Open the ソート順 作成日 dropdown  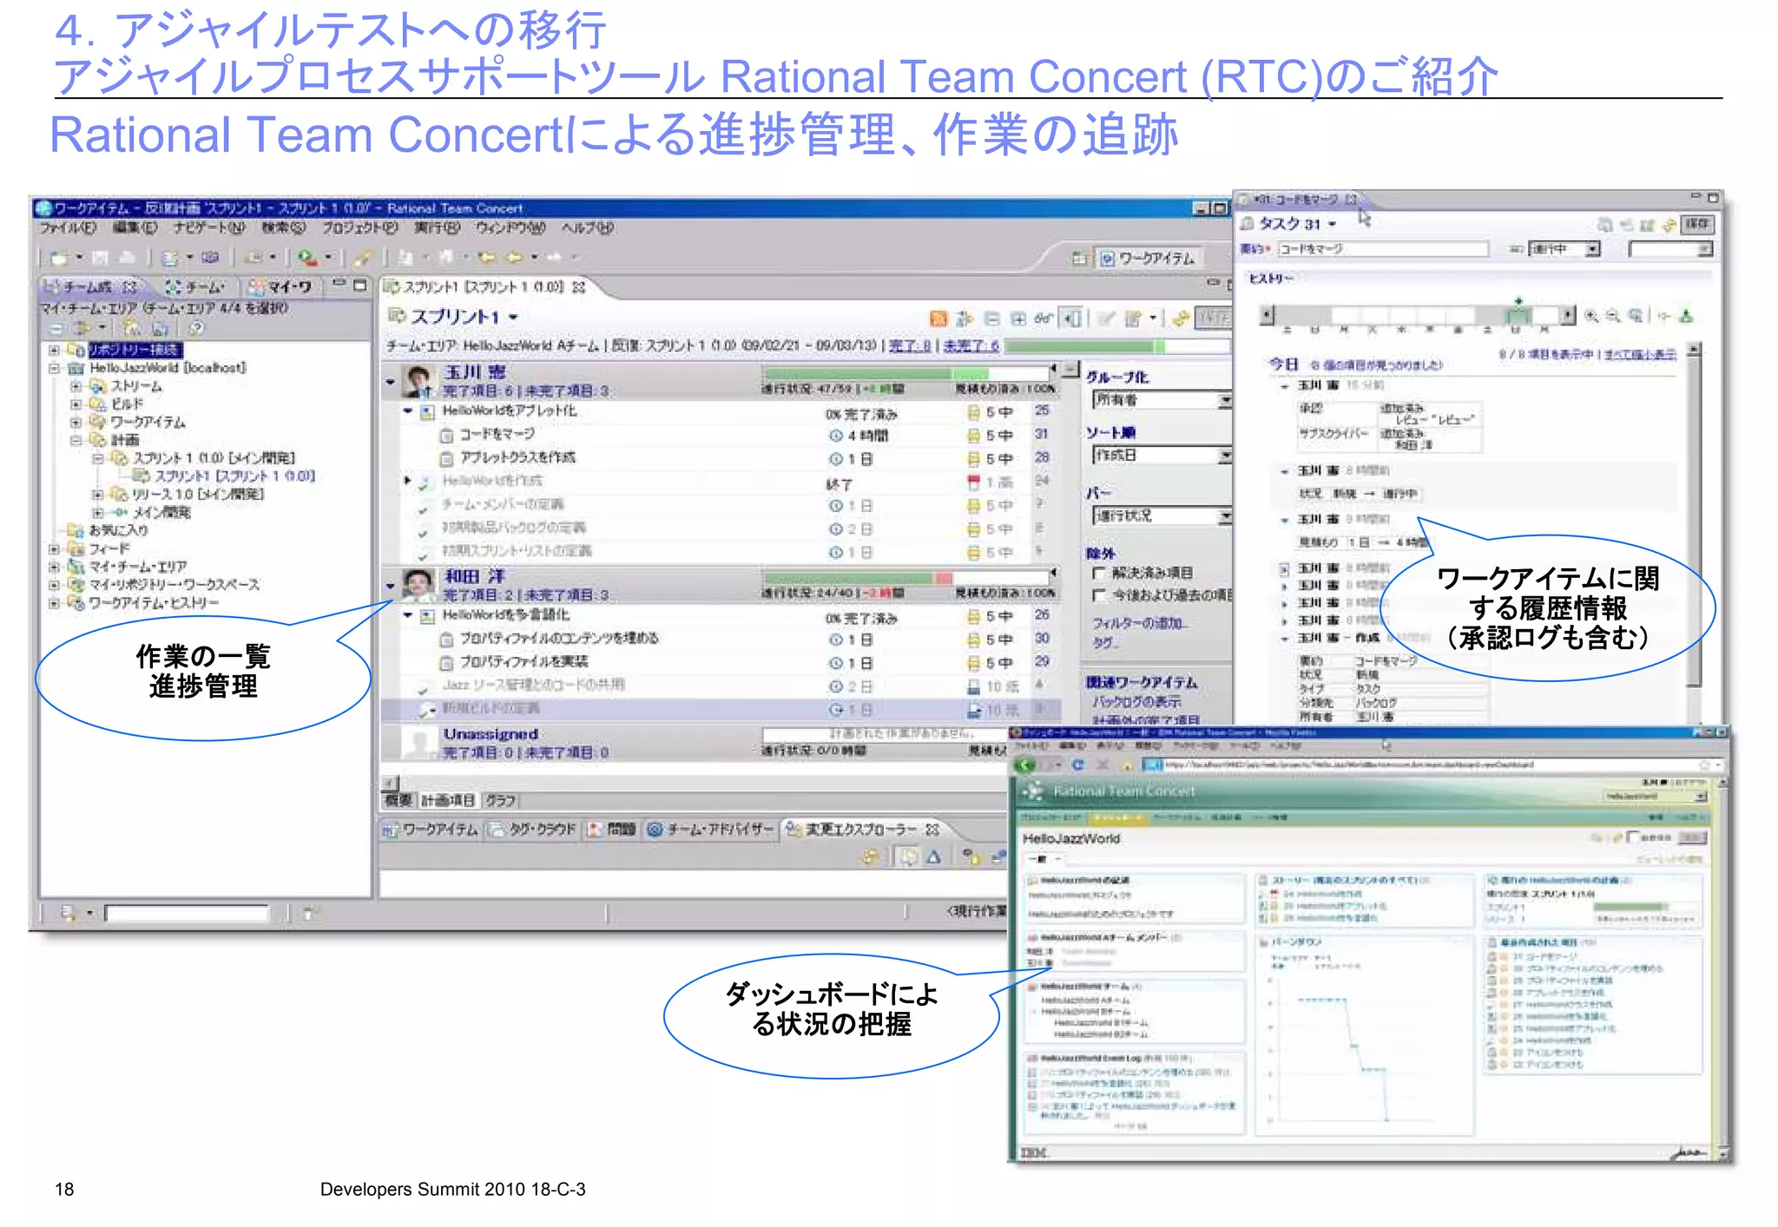1162,456
